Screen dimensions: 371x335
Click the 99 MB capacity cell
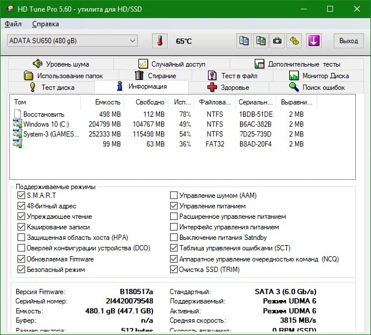pos(112,144)
